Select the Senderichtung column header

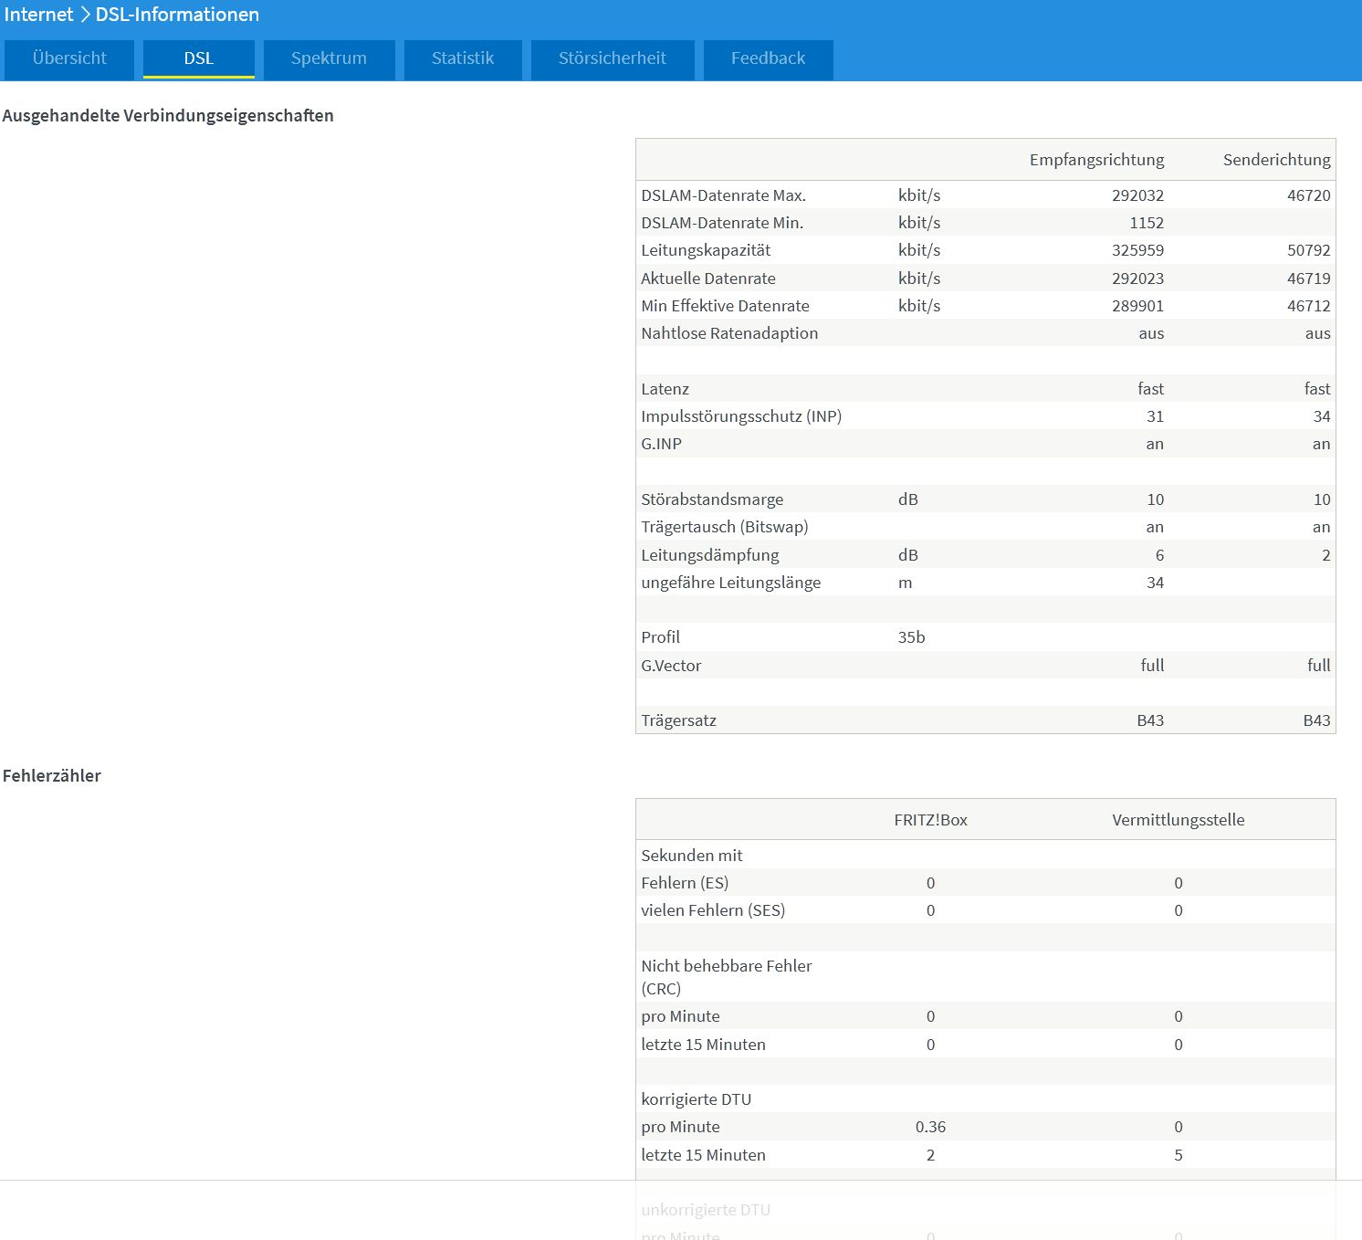(1277, 160)
